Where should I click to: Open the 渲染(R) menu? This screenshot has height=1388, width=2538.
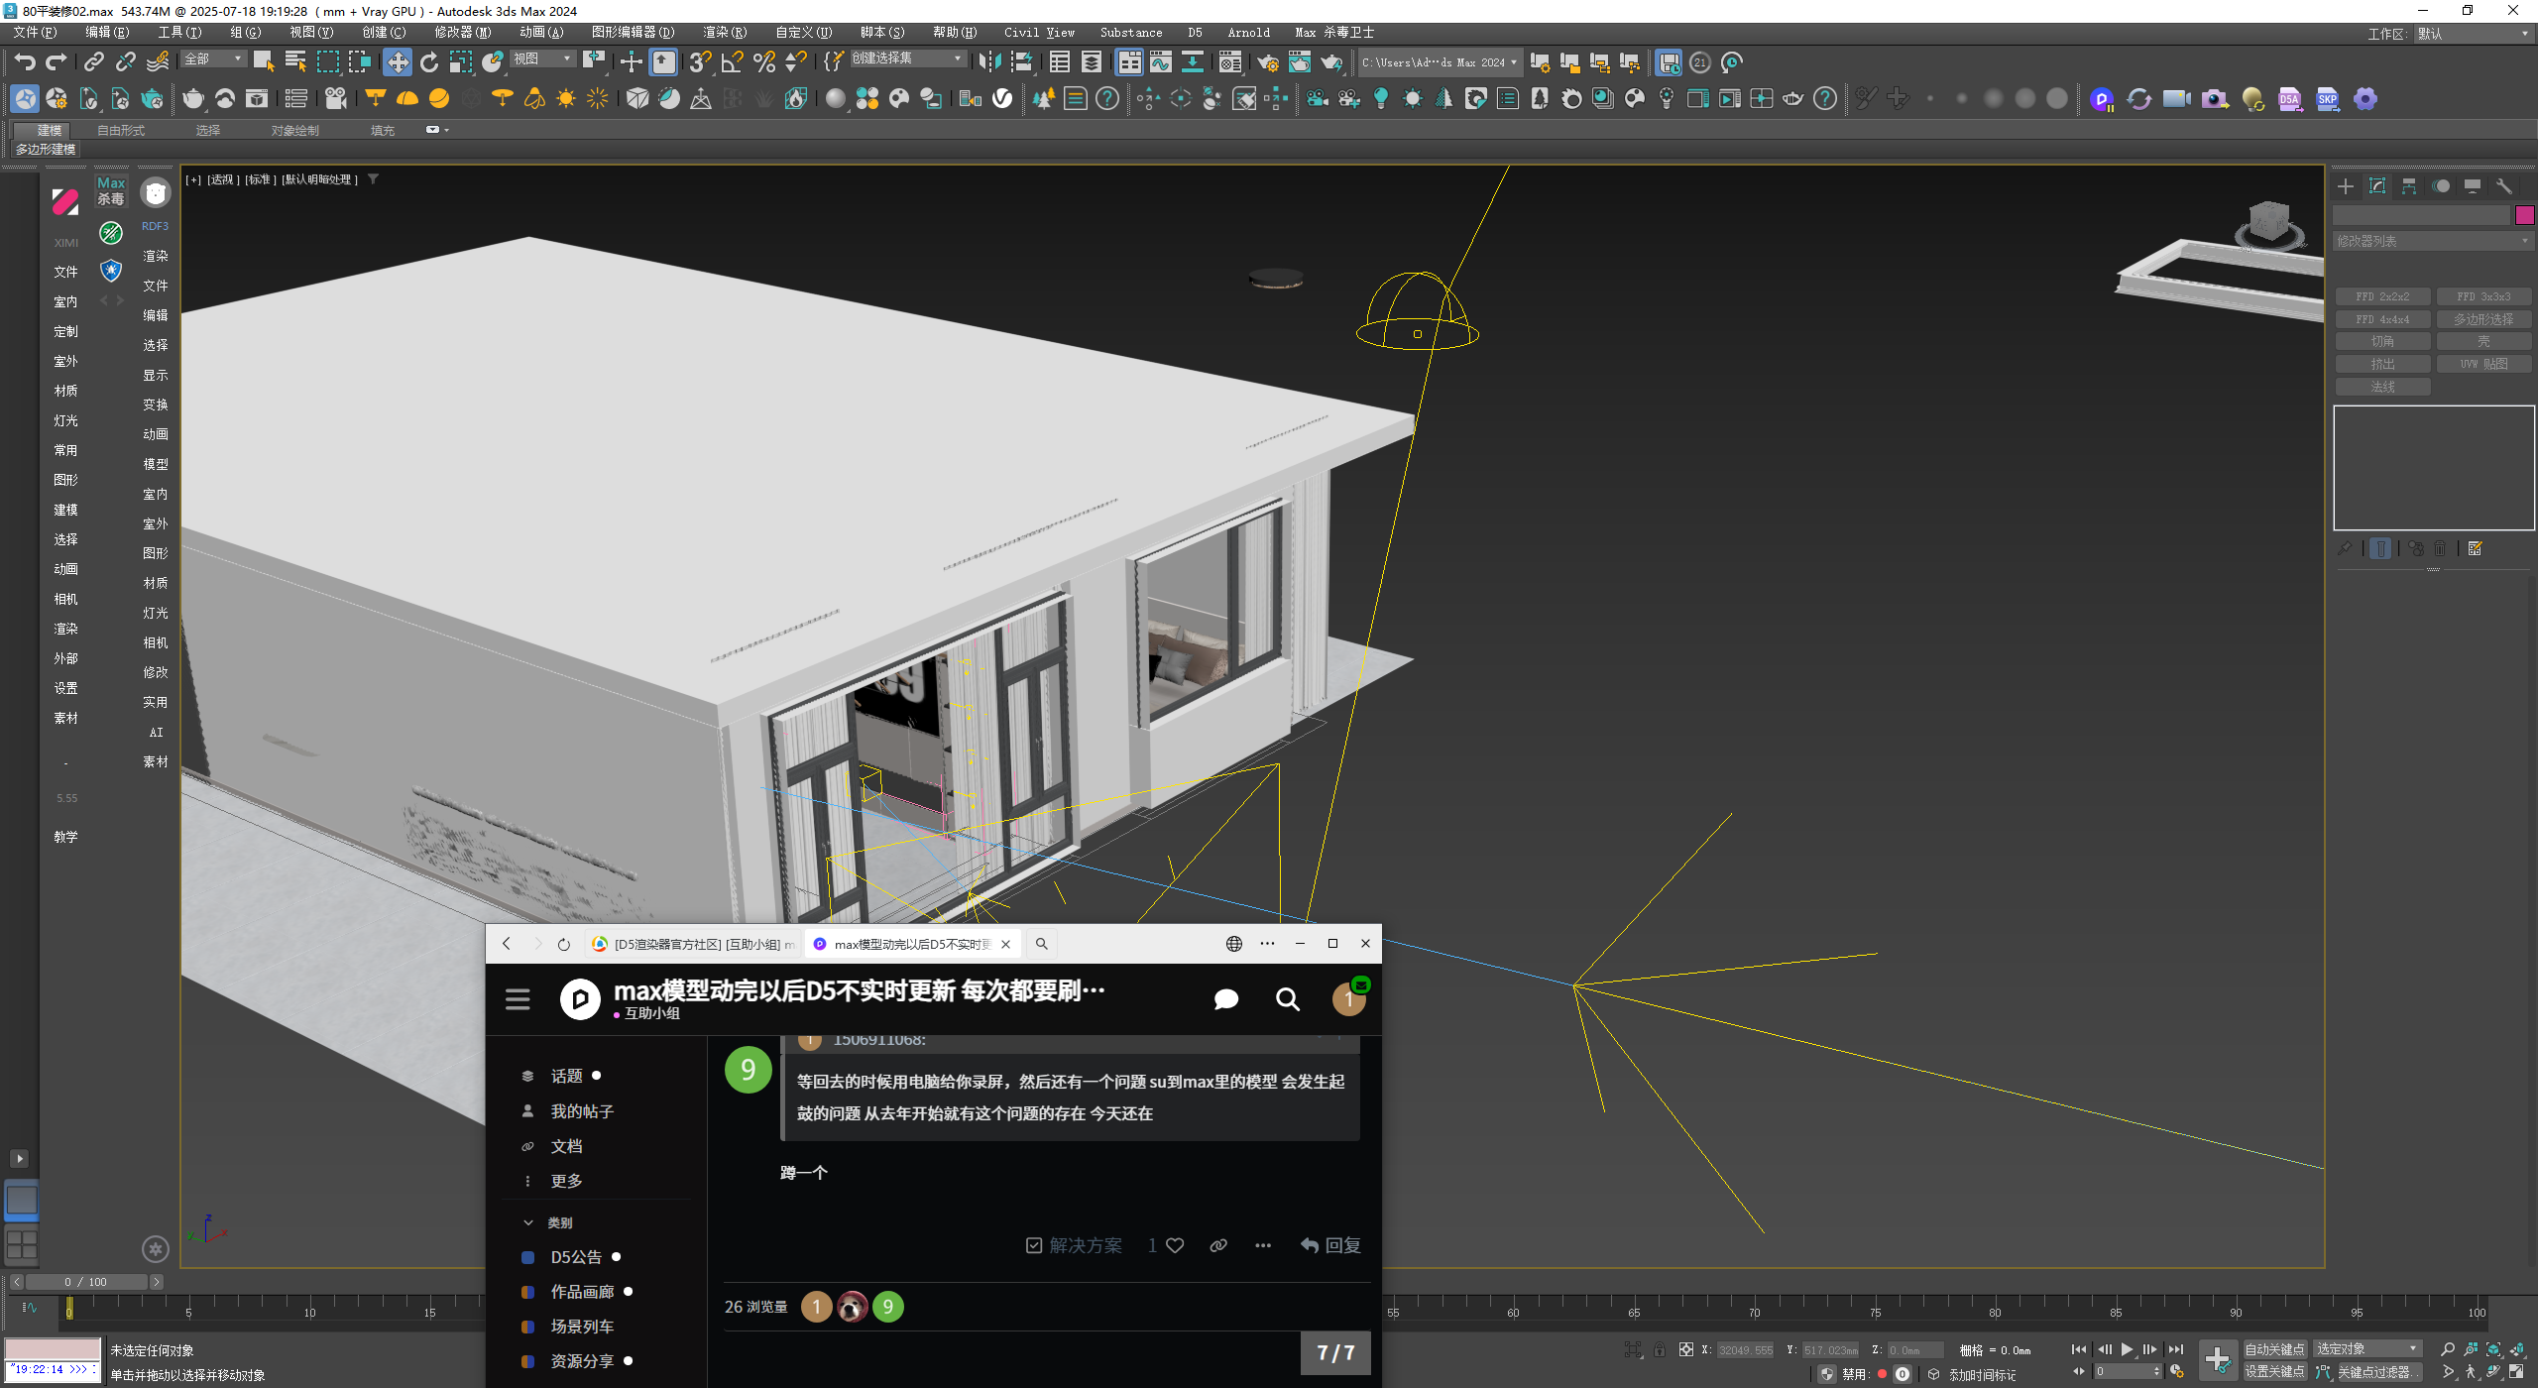[x=724, y=33]
